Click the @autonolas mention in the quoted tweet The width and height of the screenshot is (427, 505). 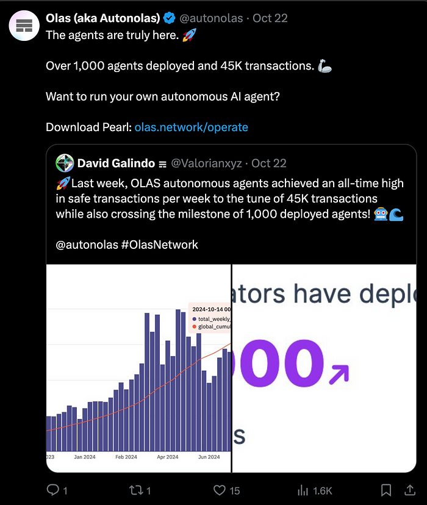(84, 244)
